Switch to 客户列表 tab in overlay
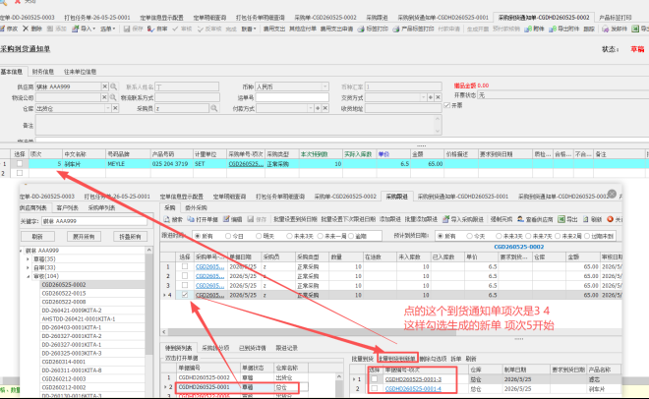This screenshot has height=399, width=649. 68,207
